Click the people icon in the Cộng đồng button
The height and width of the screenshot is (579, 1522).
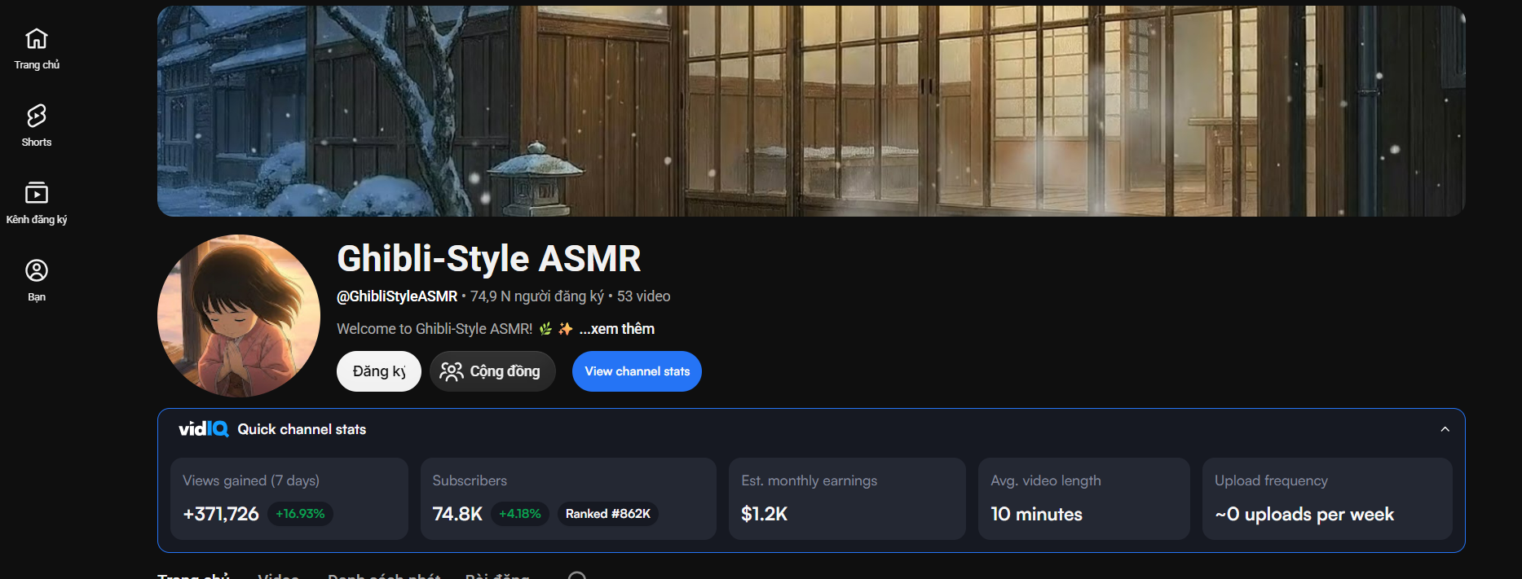point(452,371)
